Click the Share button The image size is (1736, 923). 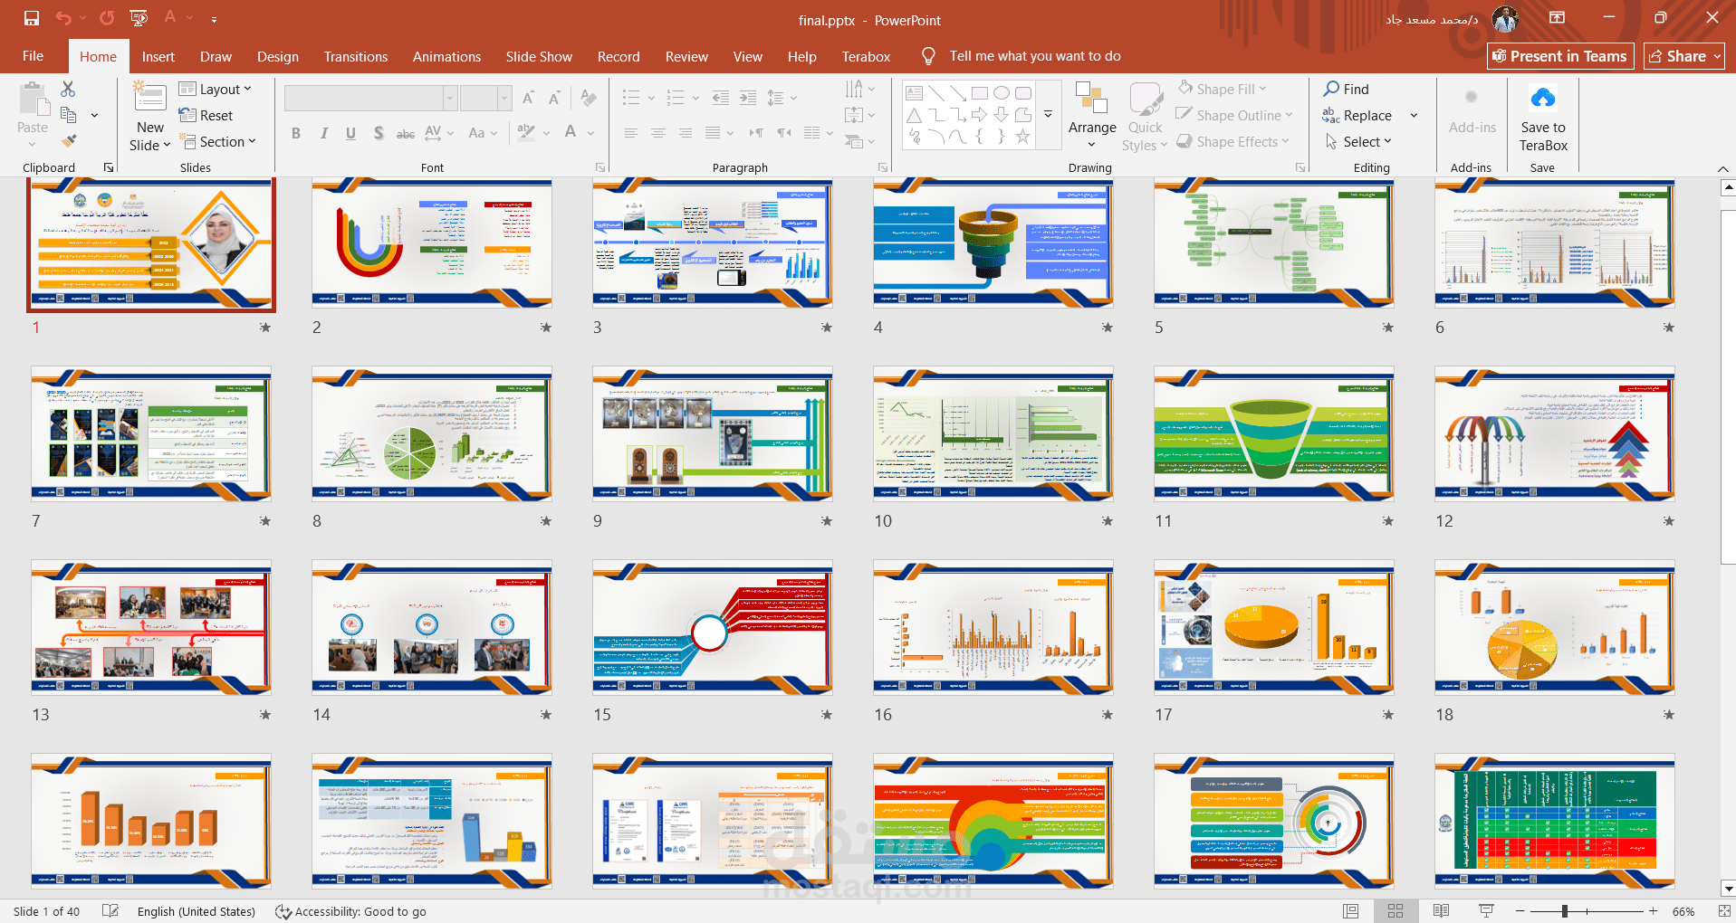click(x=1684, y=56)
